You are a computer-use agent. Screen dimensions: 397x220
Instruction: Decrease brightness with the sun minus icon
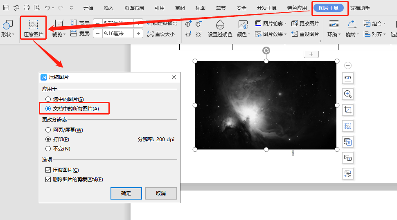[x=198, y=34]
